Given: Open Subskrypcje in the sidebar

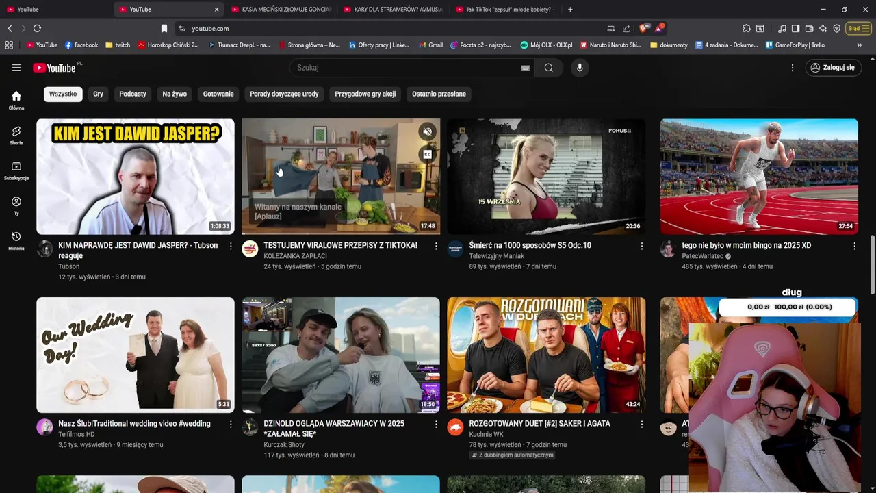Looking at the screenshot, I should (16, 170).
